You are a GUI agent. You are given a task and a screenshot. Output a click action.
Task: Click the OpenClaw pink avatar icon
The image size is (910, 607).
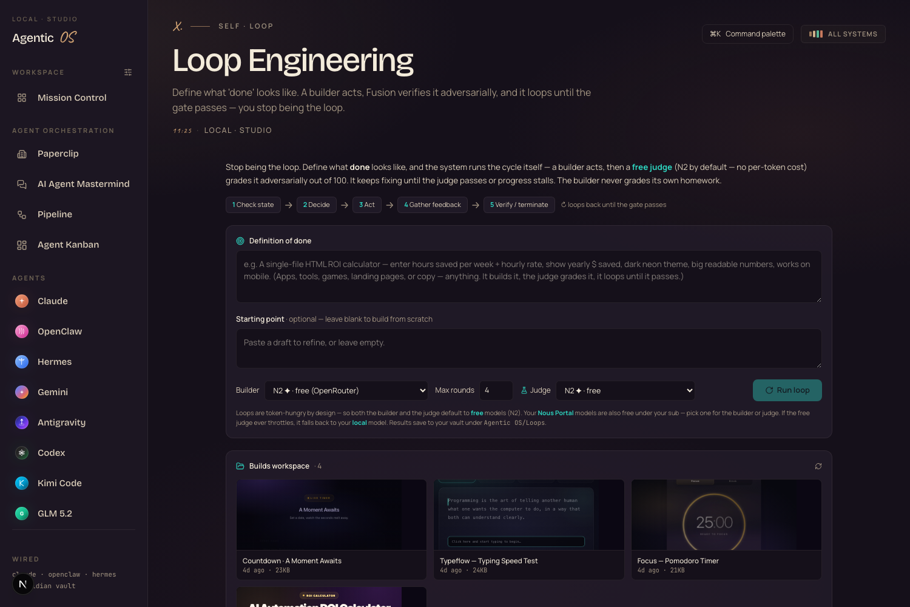click(22, 331)
